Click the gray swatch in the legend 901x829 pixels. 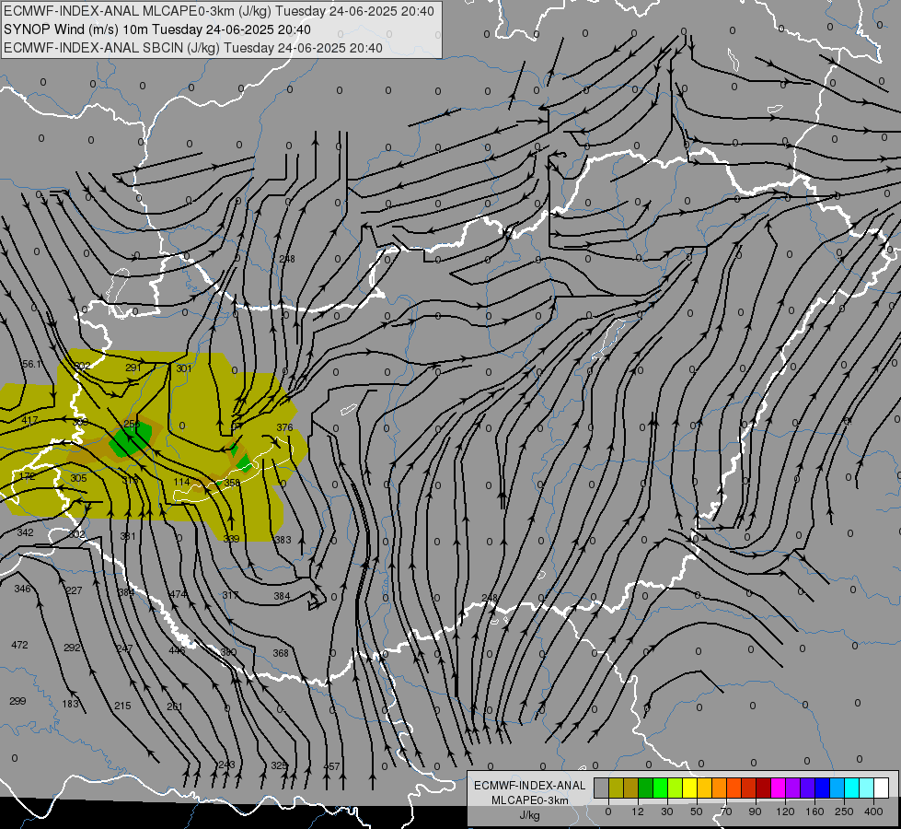tap(601, 788)
